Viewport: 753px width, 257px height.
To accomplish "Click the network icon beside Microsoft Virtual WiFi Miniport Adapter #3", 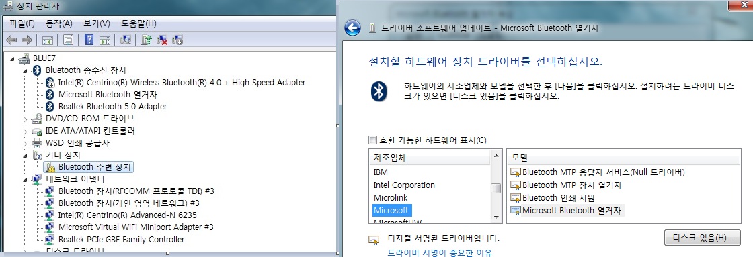I will [50, 227].
